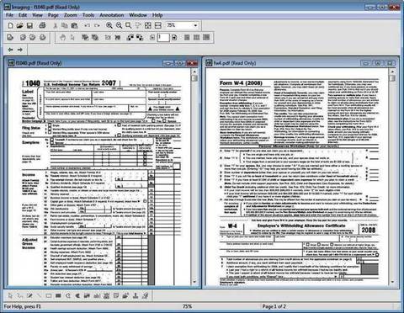Click the Print icon in toolbar

[x=42, y=25]
